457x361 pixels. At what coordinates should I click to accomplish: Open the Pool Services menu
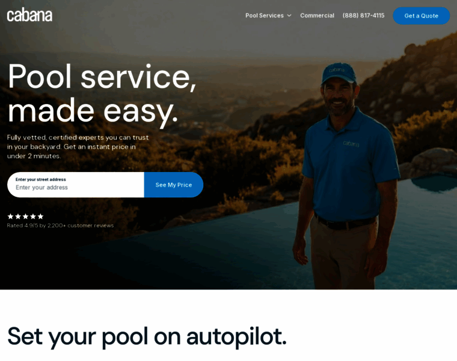[x=265, y=16]
